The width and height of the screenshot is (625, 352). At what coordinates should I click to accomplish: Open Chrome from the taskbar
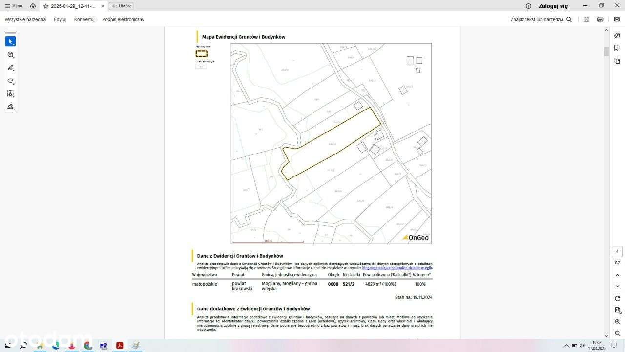click(x=88, y=346)
